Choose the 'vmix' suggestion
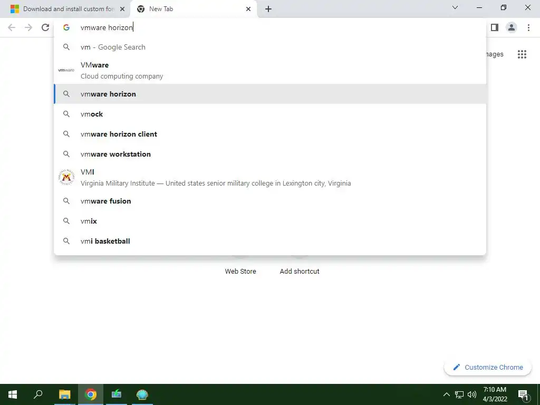The image size is (540, 405). pos(270,221)
